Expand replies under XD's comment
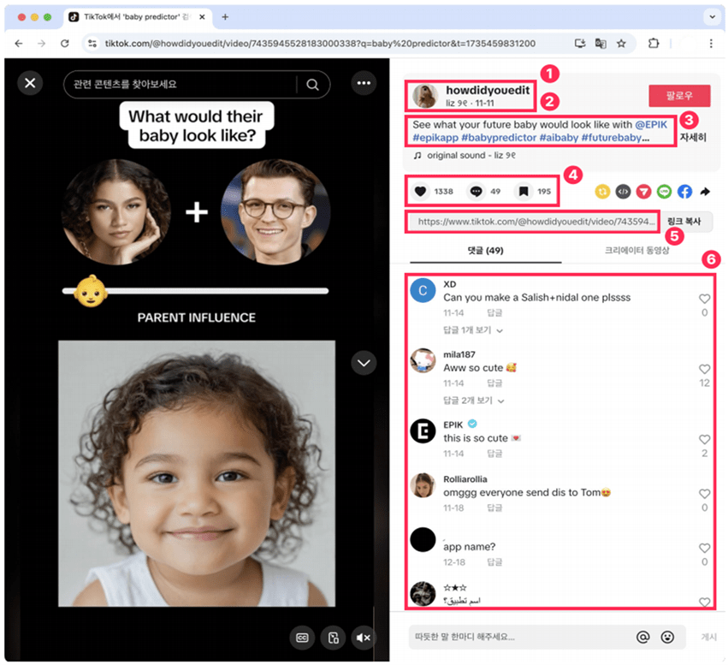 (471, 330)
